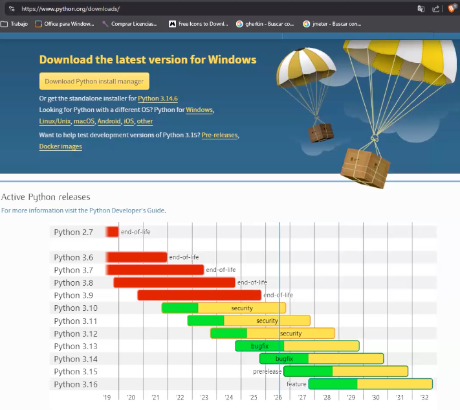Click the Python 3.10 row label
This screenshot has height=410, width=460.
click(76, 308)
